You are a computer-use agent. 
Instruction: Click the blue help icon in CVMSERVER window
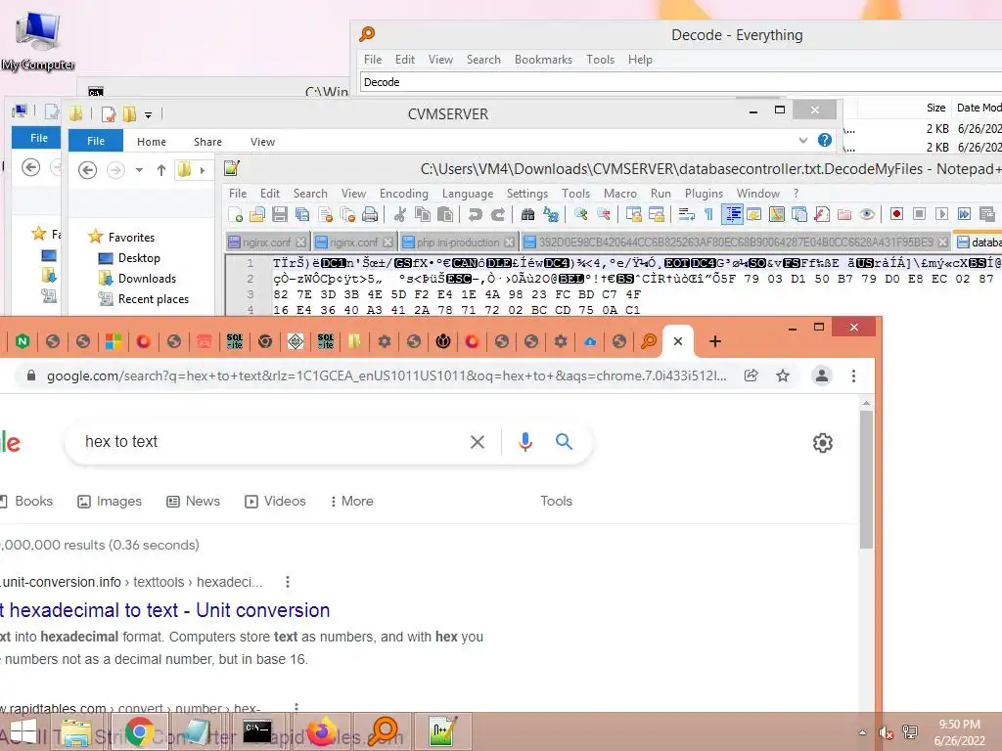(825, 140)
